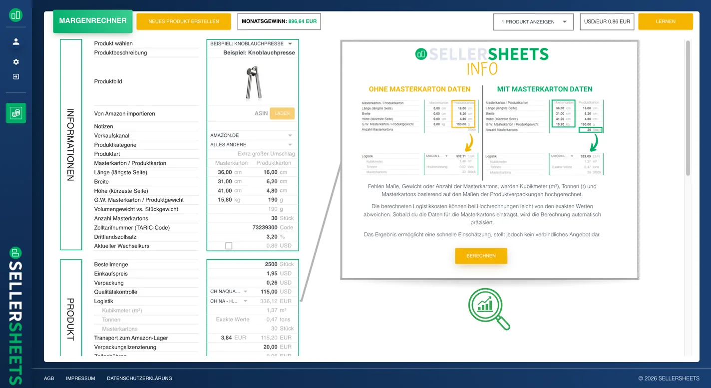Open the Datenschutzerklärung footer link
This screenshot has height=388, width=711.
[x=139, y=379]
